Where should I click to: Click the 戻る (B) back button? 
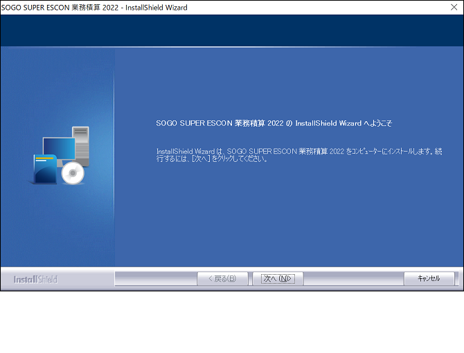click(222, 278)
